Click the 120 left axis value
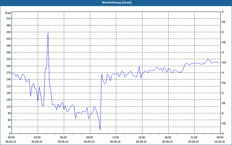 point(8,106)
